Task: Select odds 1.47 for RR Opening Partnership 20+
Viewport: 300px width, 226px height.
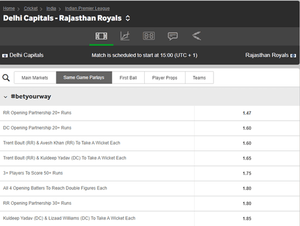Action: (x=247, y=113)
